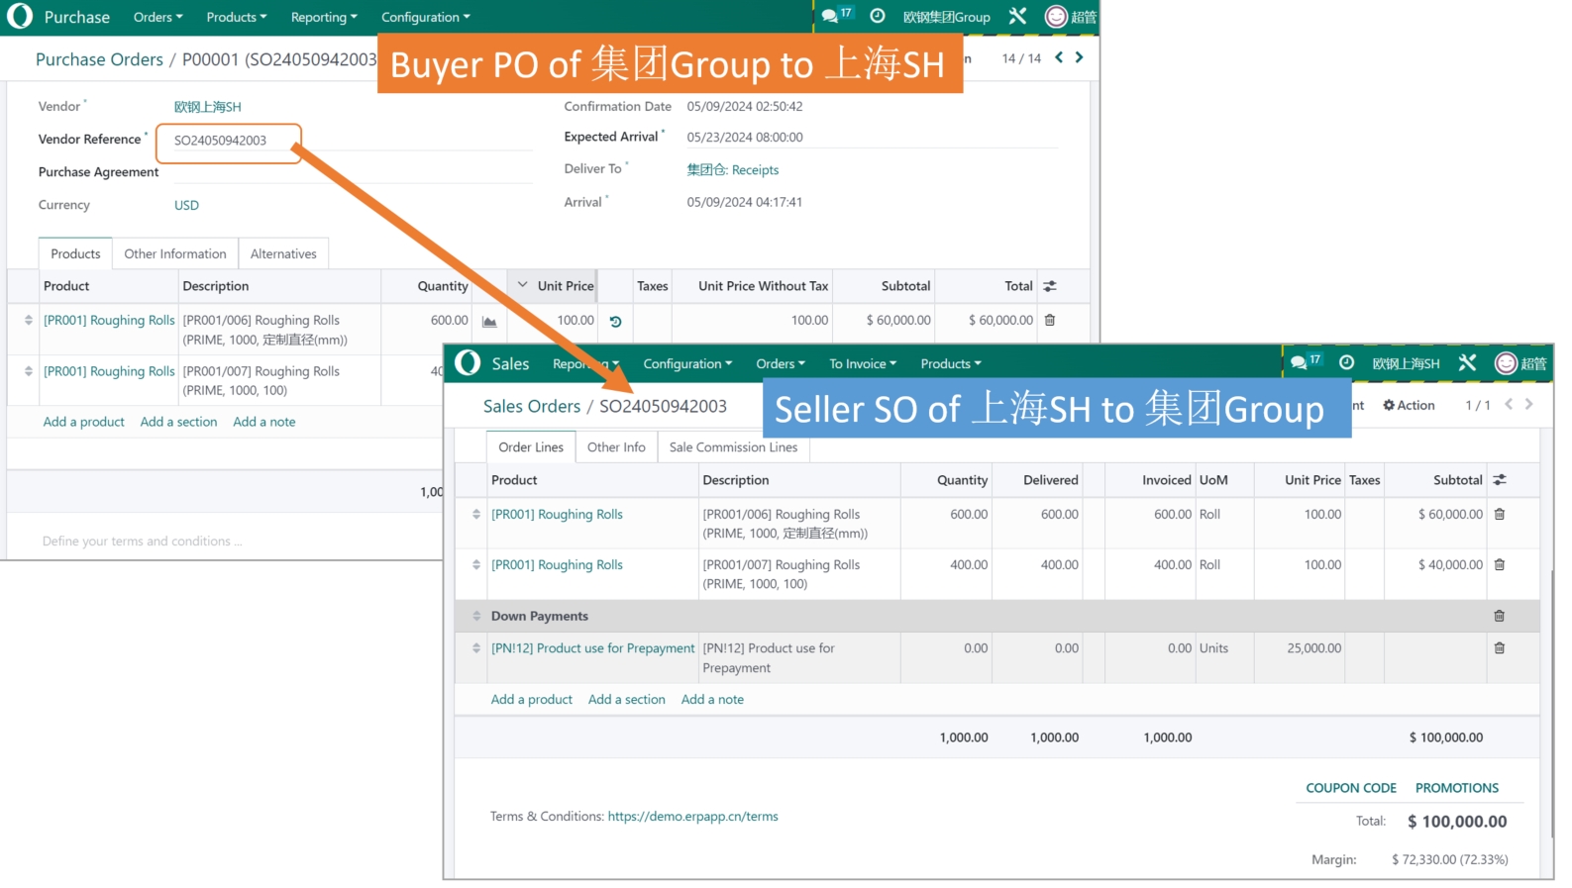Toggle optional columns in Sales order lines
This screenshot has height=888, width=1572.
1500,480
